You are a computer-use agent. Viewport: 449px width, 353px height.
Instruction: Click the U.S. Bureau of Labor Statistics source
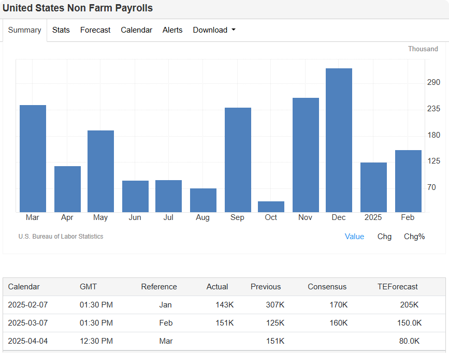[x=61, y=237]
